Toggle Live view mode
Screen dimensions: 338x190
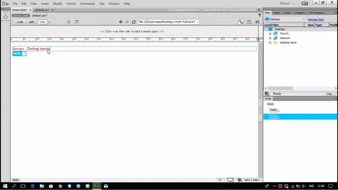pyautogui.click(x=42, y=22)
